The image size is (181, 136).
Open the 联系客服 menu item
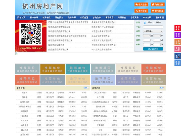point(160,18)
